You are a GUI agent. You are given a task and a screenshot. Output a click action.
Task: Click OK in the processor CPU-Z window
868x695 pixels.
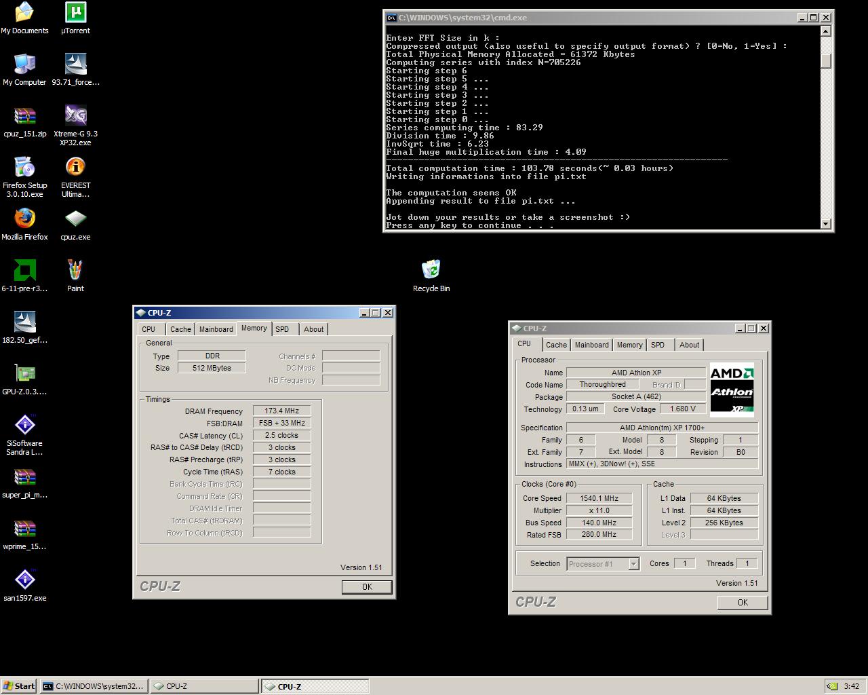743,603
